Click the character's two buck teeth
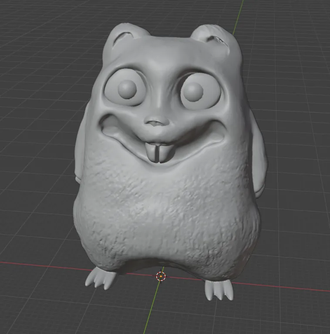330x334 pixels. coord(158,152)
